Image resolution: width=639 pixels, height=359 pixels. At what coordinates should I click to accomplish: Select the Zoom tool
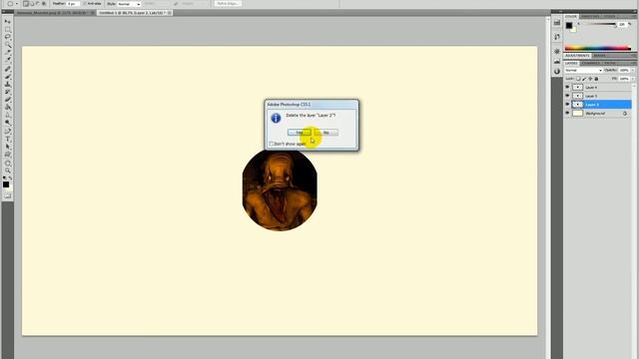pos(7,171)
